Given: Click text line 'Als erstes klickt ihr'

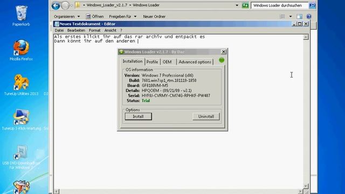Looking at the screenshot, I should coord(129,37).
